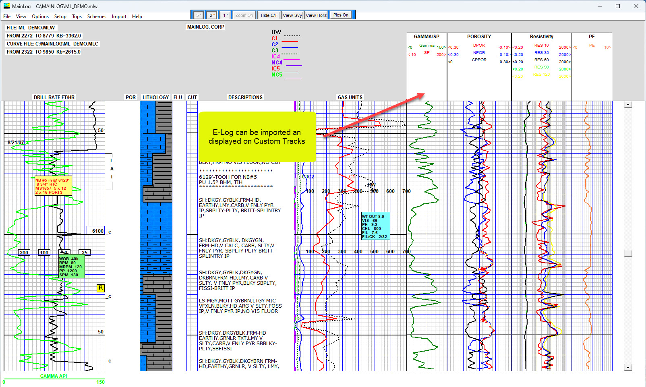The image size is (646, 387).
Task: Click the yellow E-Log callout note
Action: click(257, 137)
